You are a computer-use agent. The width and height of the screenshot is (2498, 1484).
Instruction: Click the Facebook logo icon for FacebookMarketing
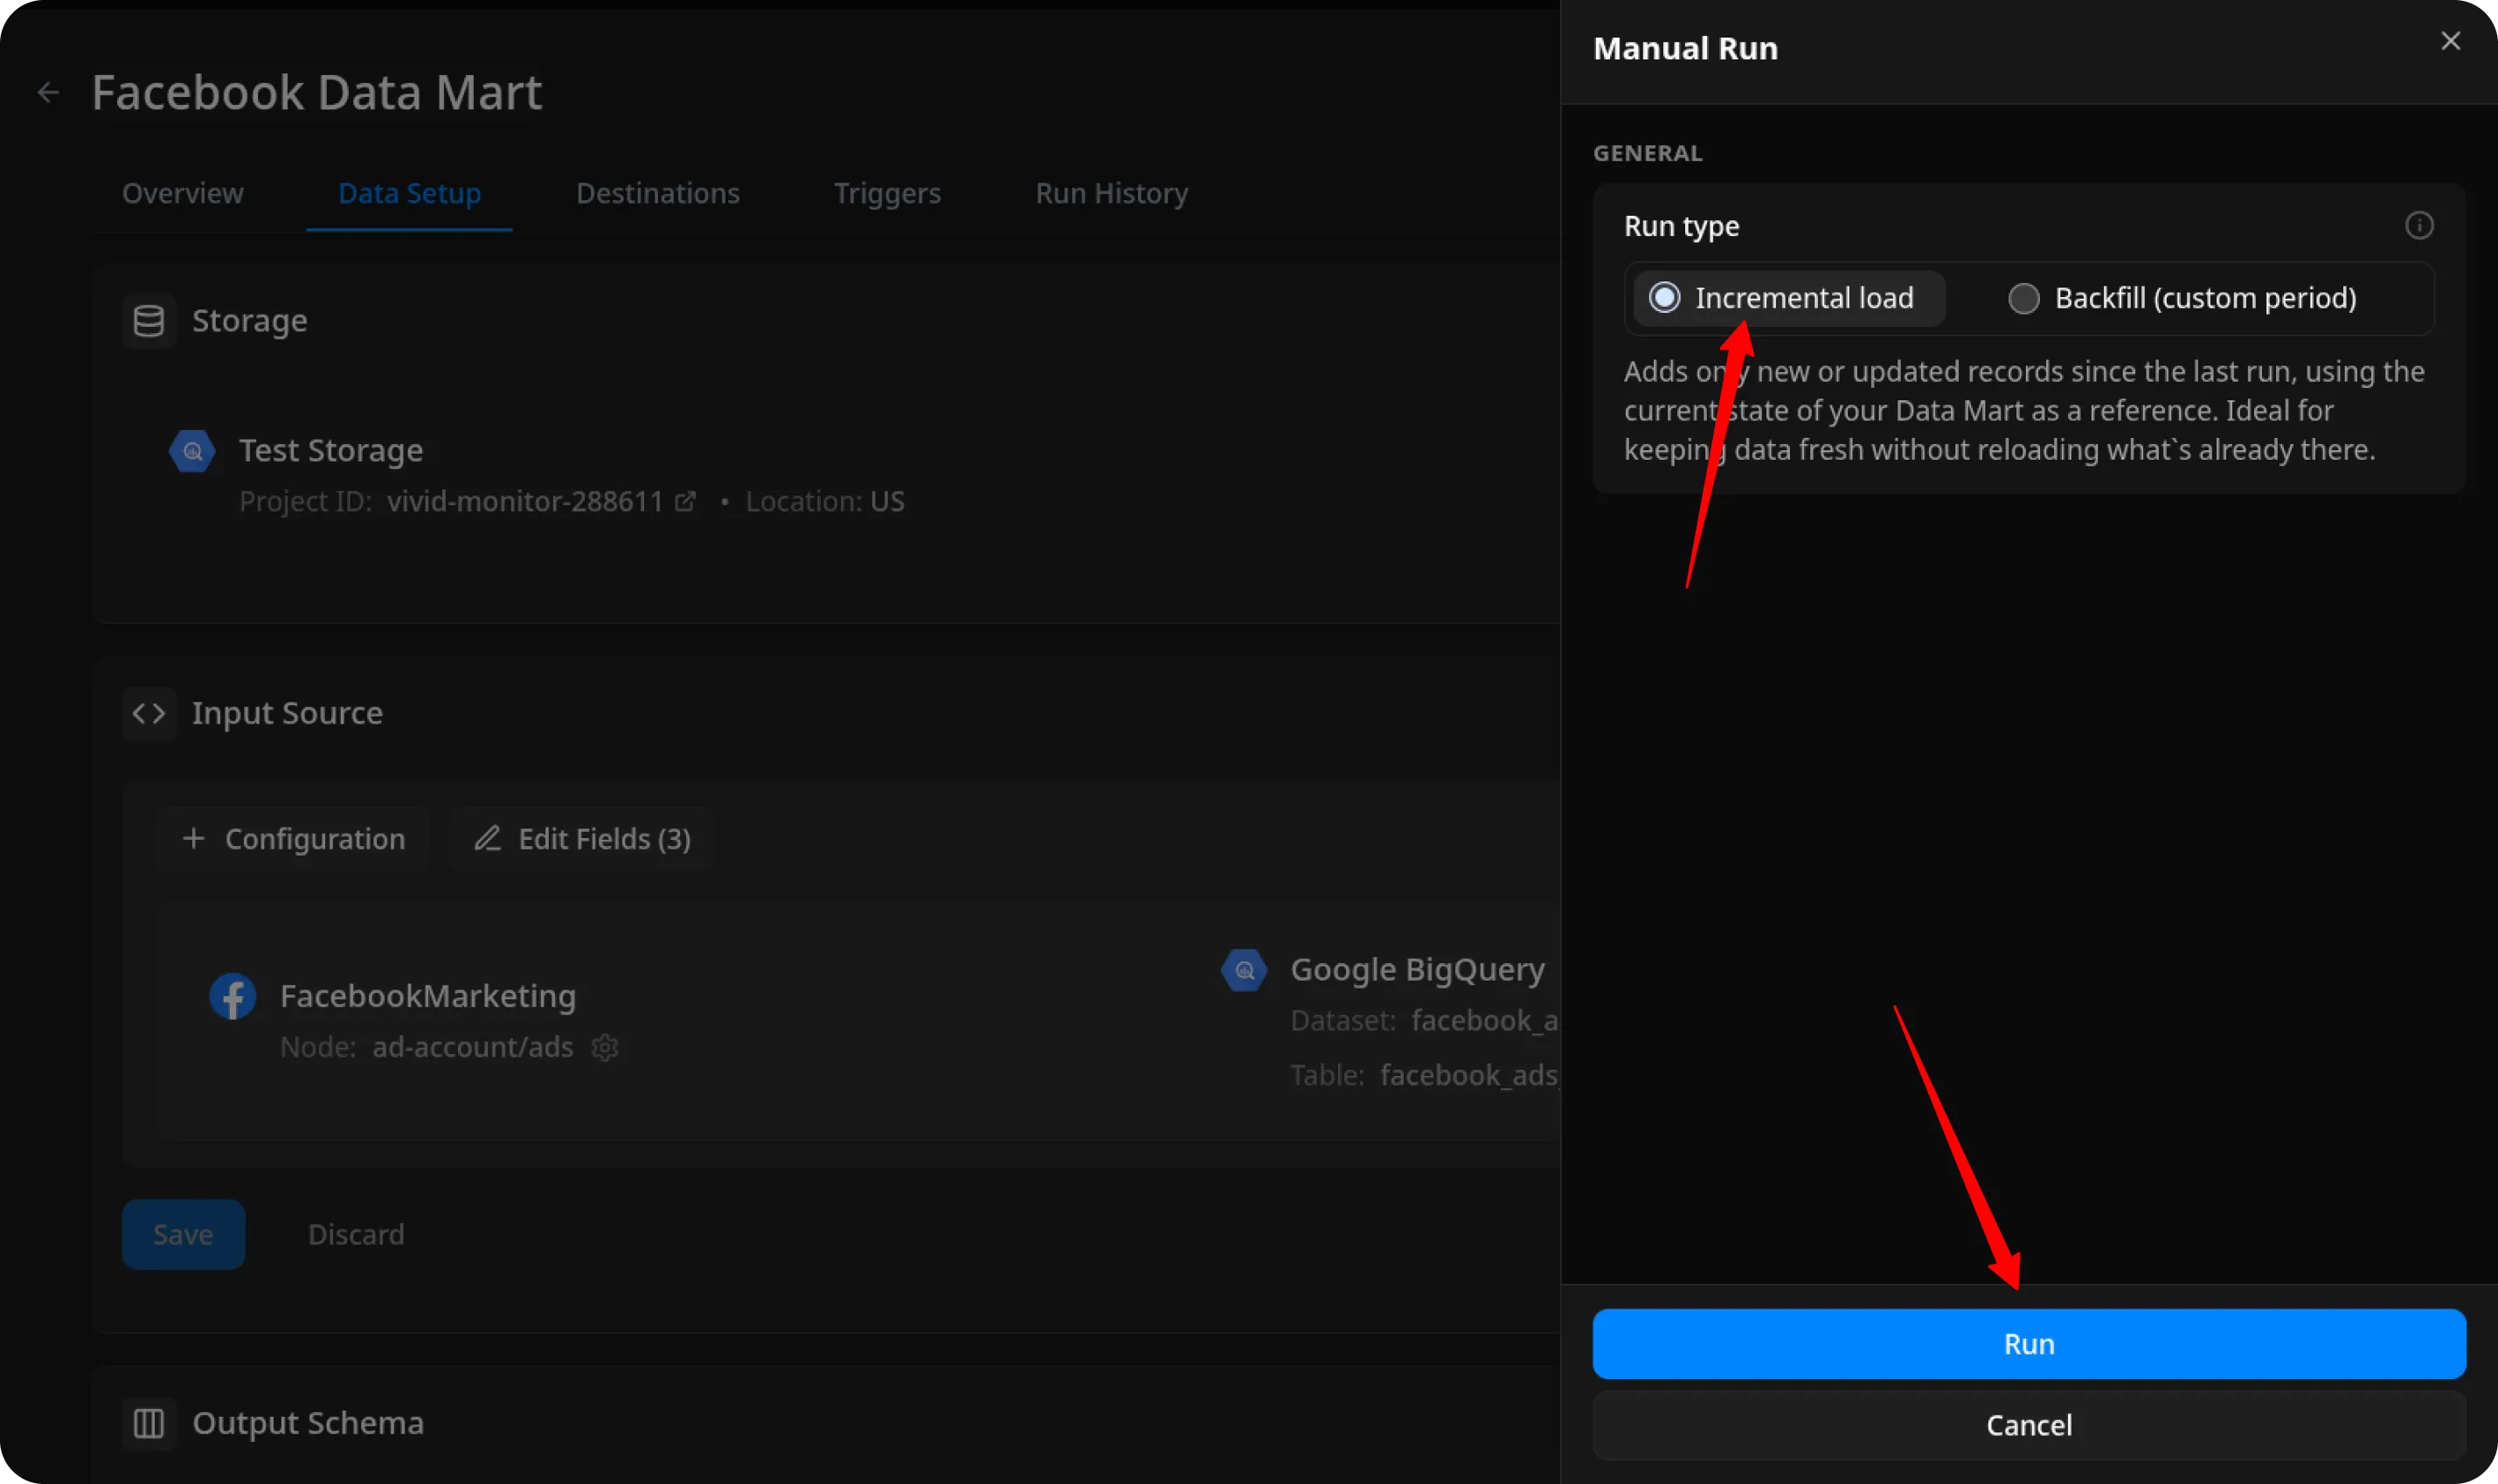tap(232, 996)
